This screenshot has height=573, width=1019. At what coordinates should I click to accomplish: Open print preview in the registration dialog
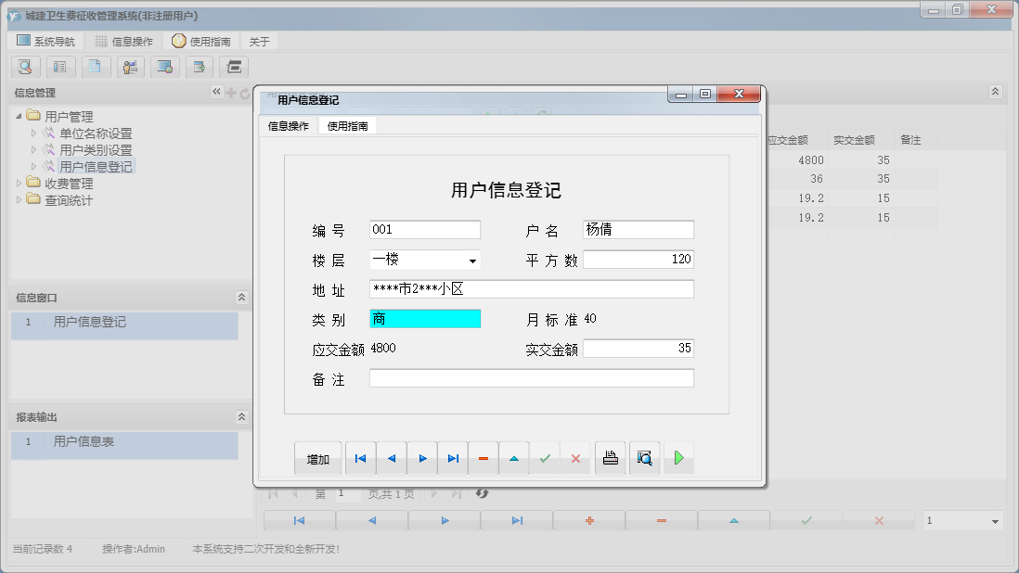point(644,457)
